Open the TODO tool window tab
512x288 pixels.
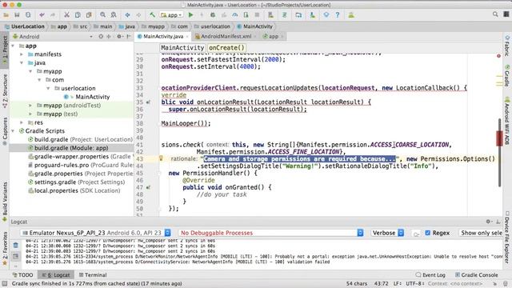click(22, 275)
